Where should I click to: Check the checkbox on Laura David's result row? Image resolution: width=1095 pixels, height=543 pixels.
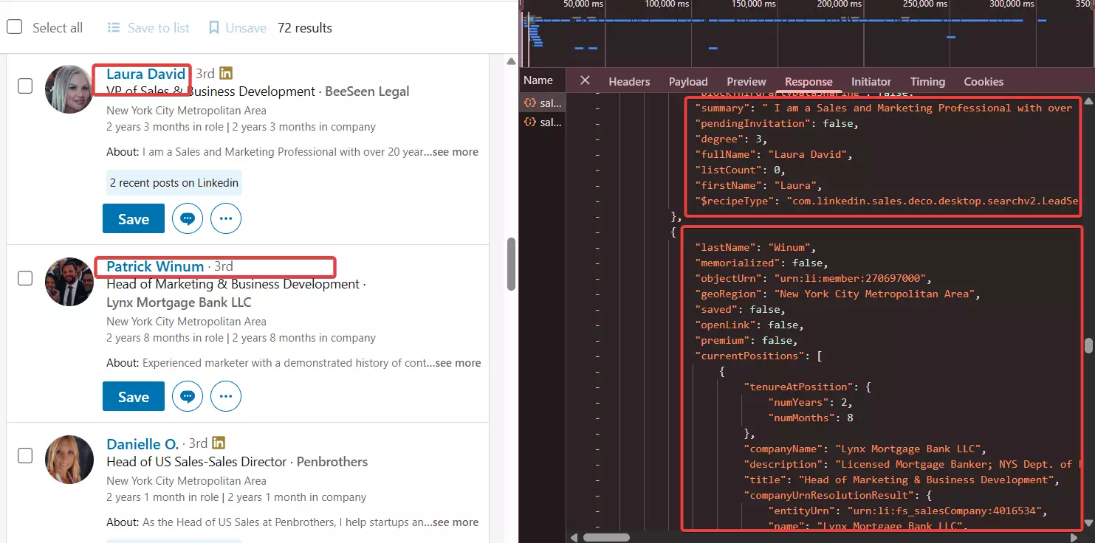coord(24,86)
